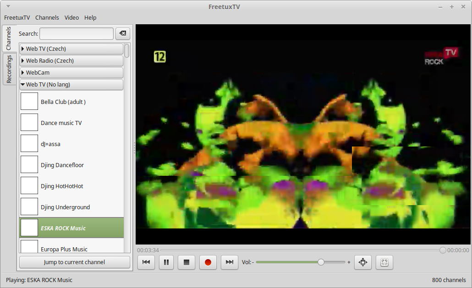472x288 pixels.
Task: Clear the search field with backspace icon
Action: [123, 33]
